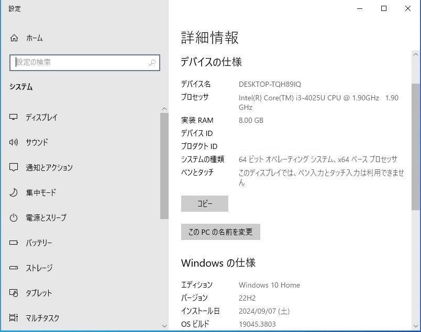Image resolution: width=421 pixels, height=332 pixels.
Task: Click the デバイス ID label
Action: 197,133
